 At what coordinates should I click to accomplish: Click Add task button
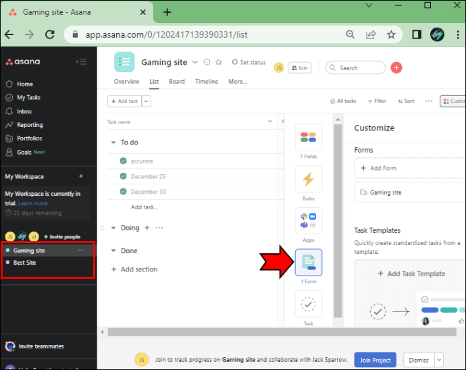[x=124, y=101]
